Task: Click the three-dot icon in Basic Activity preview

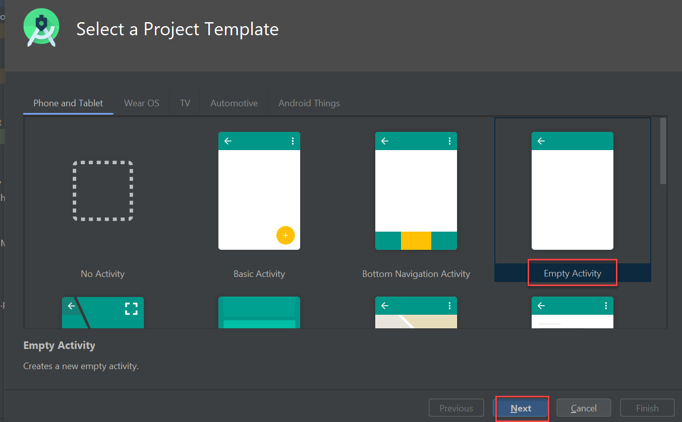Action: (293, 141)
